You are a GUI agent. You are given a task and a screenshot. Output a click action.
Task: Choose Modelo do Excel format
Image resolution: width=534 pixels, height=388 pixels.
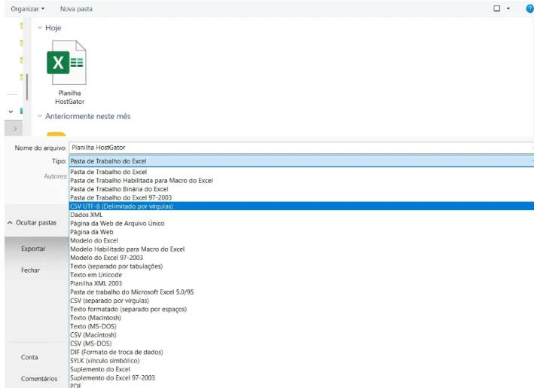pyautogui.click(x=94, y=240)
